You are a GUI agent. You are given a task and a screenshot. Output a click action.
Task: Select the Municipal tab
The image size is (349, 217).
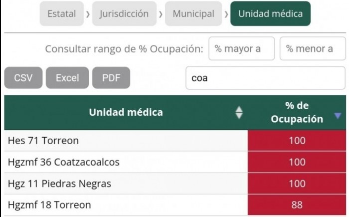pos(193,14)
